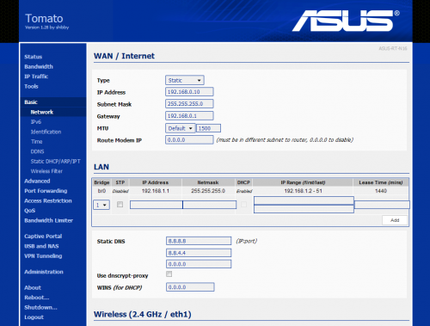Open the Status menu
Viewport: 430px width, 326px height.
point(34,57)
